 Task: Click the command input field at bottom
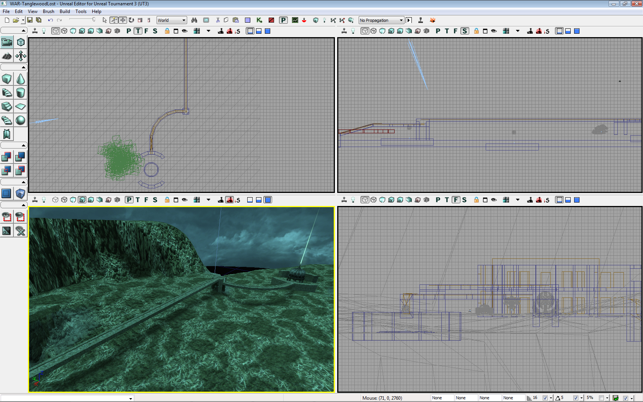click(x=67, y=398)
